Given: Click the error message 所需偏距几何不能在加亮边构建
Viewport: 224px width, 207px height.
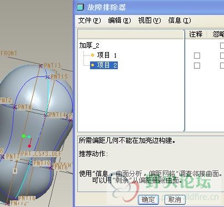Looking at the screenshot, I should 127,141.
